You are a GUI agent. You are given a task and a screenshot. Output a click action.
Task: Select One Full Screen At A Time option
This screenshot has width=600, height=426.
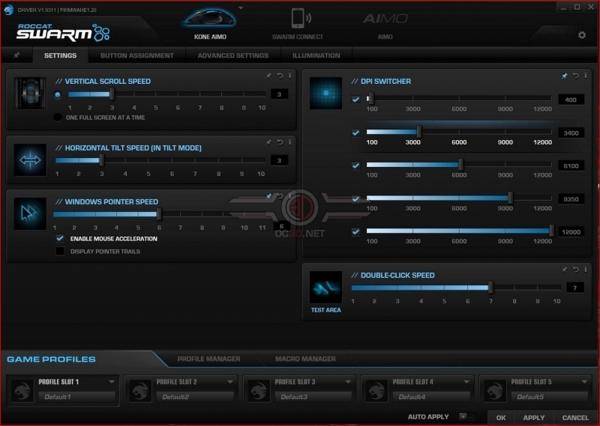[x=58, y=118]
